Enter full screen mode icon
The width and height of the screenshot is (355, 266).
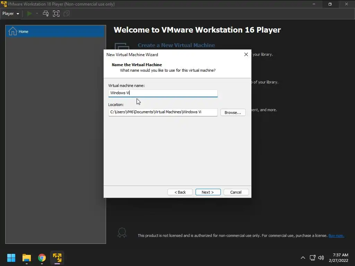56,14
